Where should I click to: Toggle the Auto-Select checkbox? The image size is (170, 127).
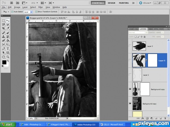click(x=12, y=12)
